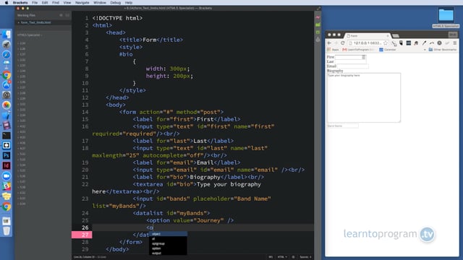Open Google Chrome from the Dock
This screenshot has height=260, width=463.
[7, 75]
